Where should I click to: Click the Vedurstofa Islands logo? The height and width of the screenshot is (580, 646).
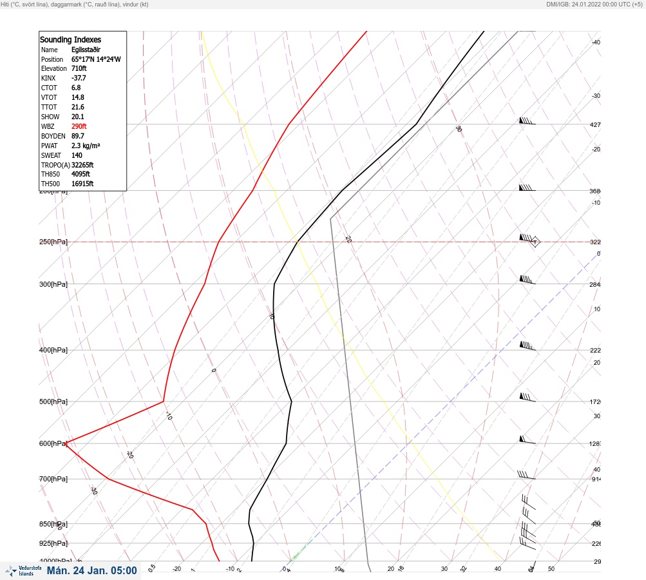coord(23,571)
